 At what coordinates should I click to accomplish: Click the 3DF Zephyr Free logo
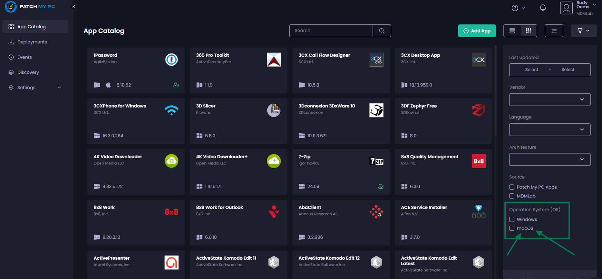[x=479, y=110]
